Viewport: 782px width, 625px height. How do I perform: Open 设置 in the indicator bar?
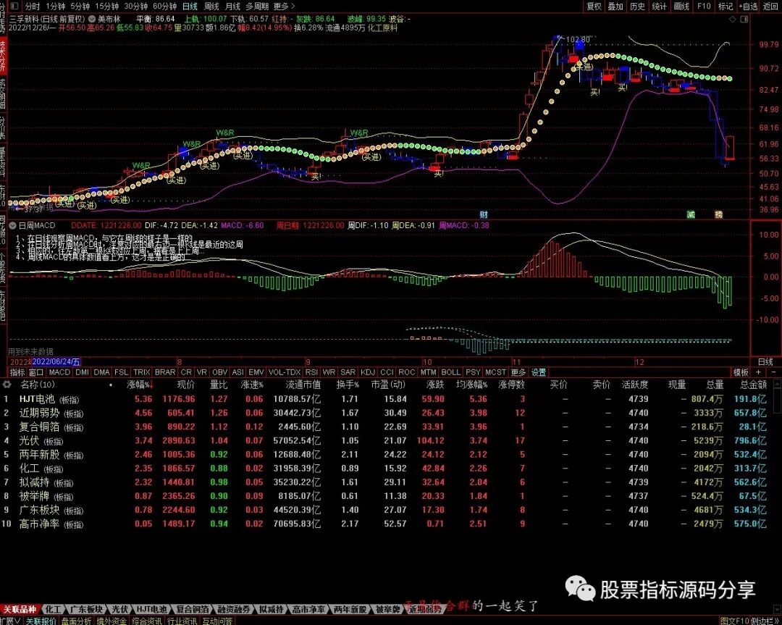point(539,372)
